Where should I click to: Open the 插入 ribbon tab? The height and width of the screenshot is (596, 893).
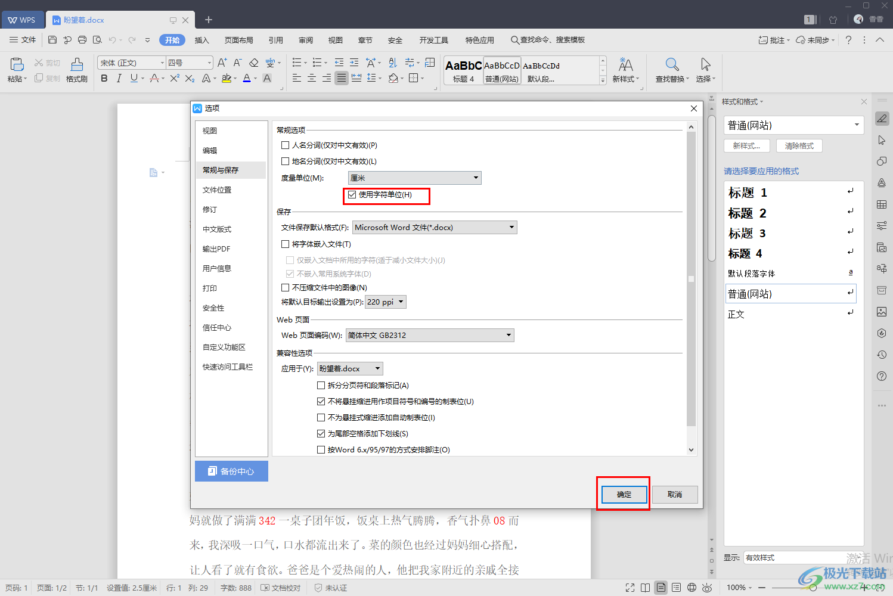(x=202, y=40)
